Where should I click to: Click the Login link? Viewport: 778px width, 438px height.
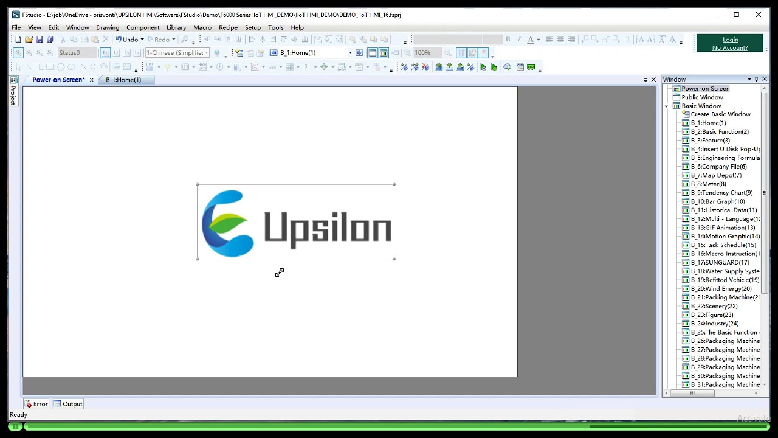731,40
